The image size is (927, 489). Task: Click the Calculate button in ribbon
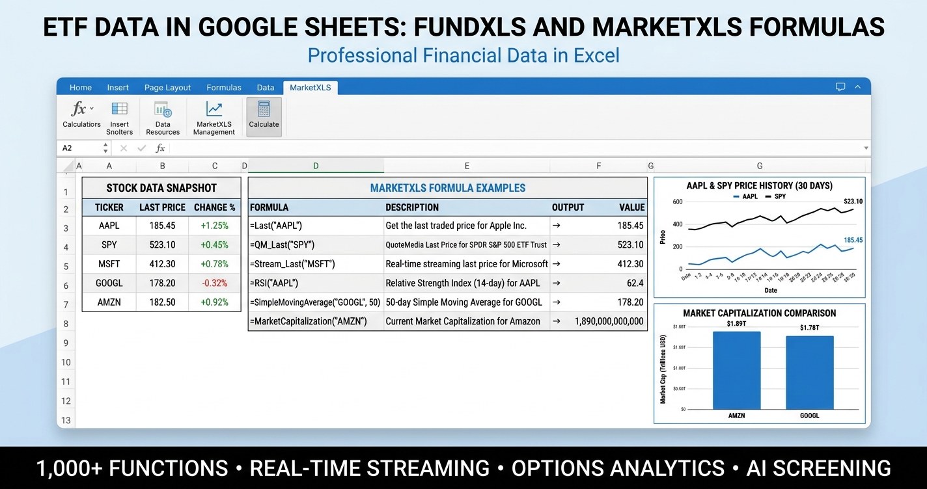[x=264, y=117]
